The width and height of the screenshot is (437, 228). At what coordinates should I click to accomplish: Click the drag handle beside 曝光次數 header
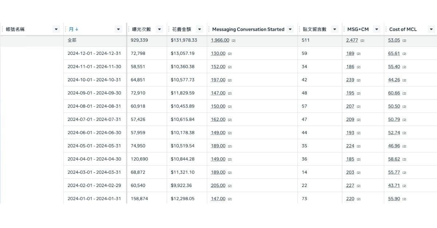129,29
